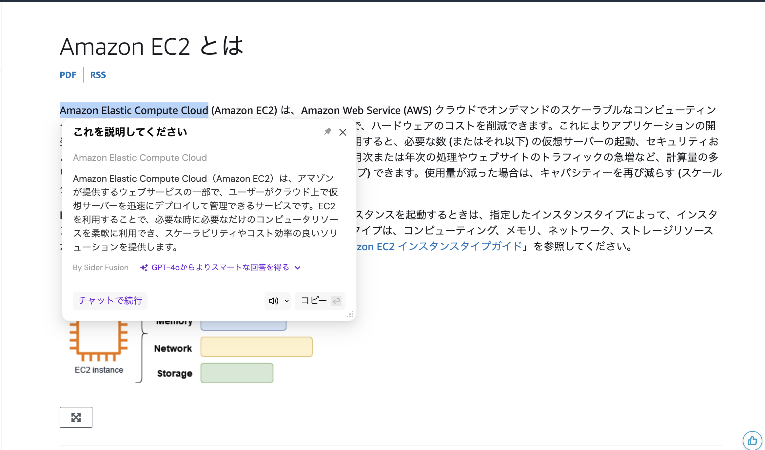Click the Amazon EC2 とは heading
Image resolution: width=765 pixels, height=450 pixels.
[x=152, y=46]
